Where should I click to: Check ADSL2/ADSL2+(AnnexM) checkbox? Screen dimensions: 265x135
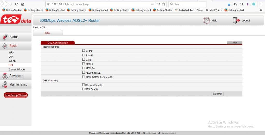pyautogui.click(x=84, y=77)
